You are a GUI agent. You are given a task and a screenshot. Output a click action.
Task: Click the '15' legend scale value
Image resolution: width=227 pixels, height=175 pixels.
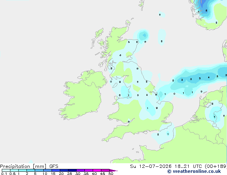(53, 174)
